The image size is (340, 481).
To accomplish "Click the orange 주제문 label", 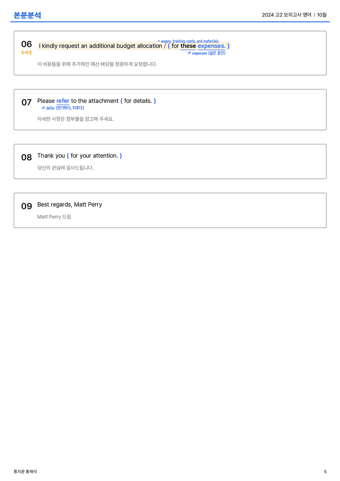I will tap(27, 53).
